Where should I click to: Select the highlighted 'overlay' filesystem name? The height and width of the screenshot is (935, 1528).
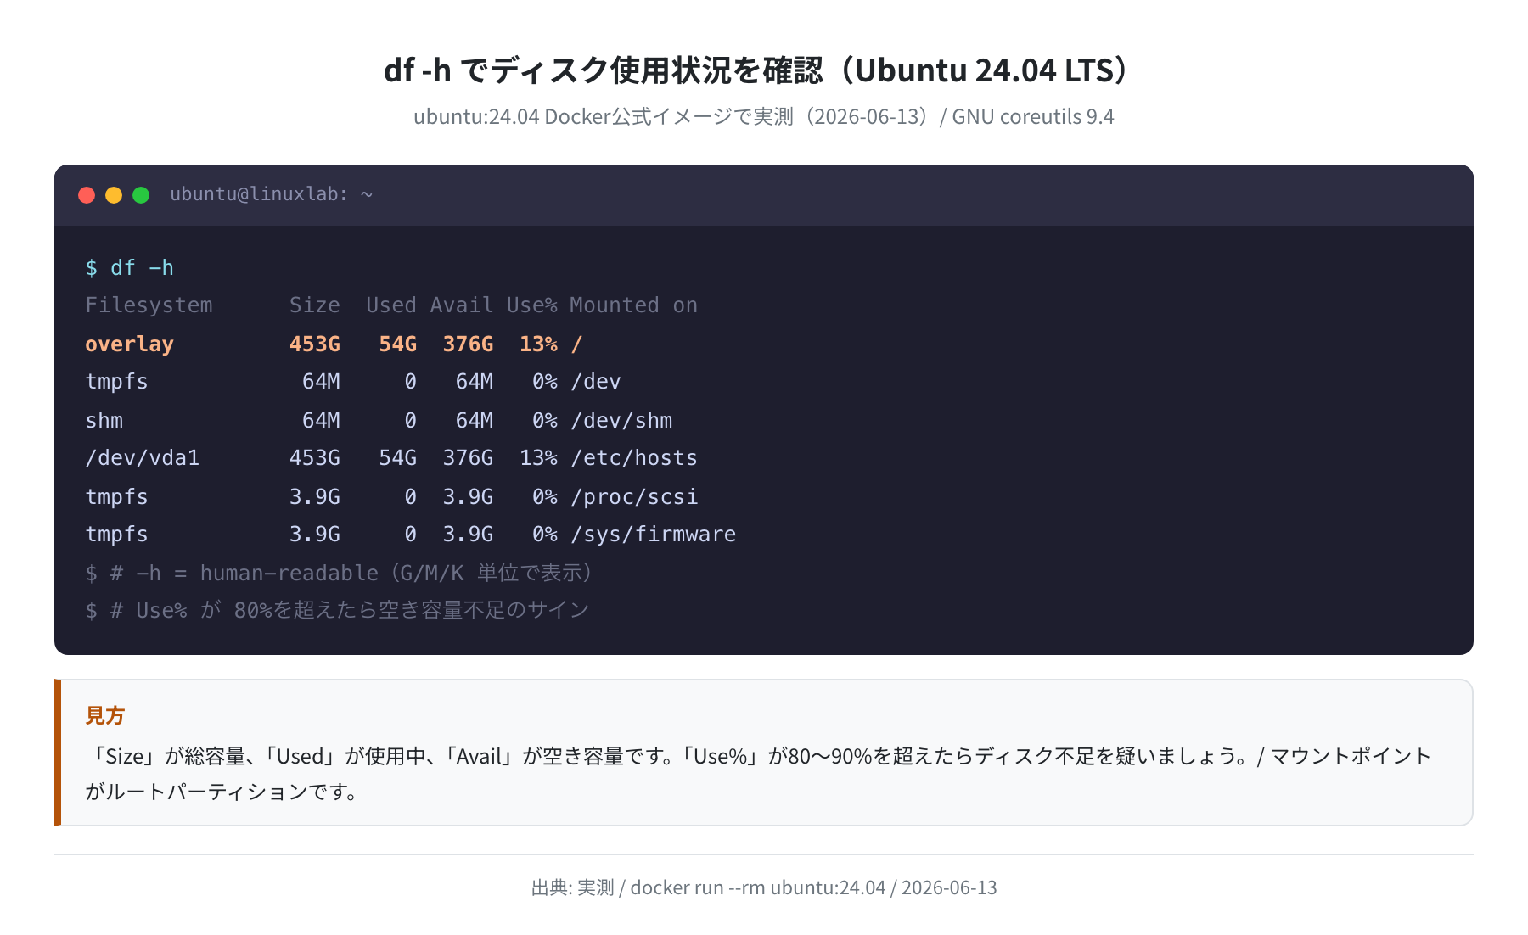tap(130, 344)
